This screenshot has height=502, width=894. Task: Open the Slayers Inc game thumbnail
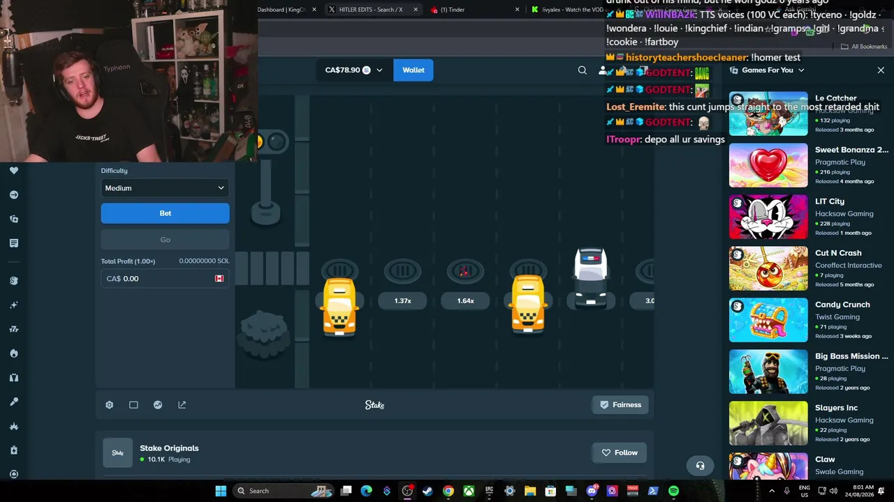[768, 423]
